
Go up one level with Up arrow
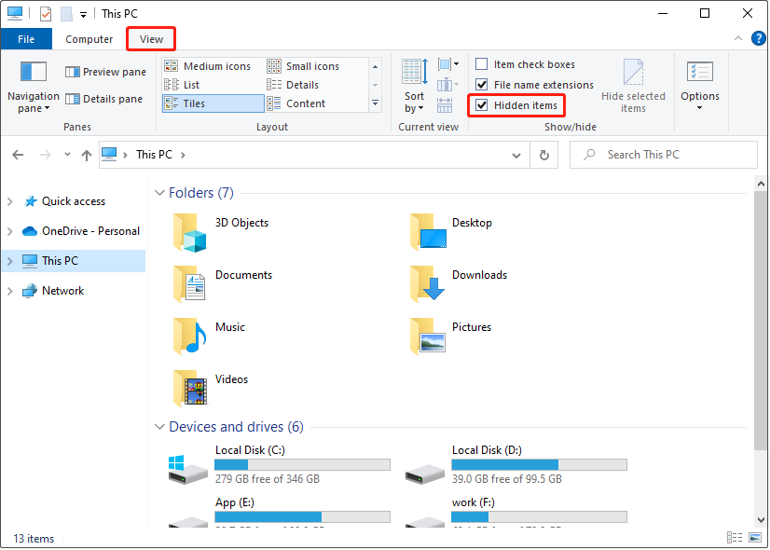tap(87, 155)
